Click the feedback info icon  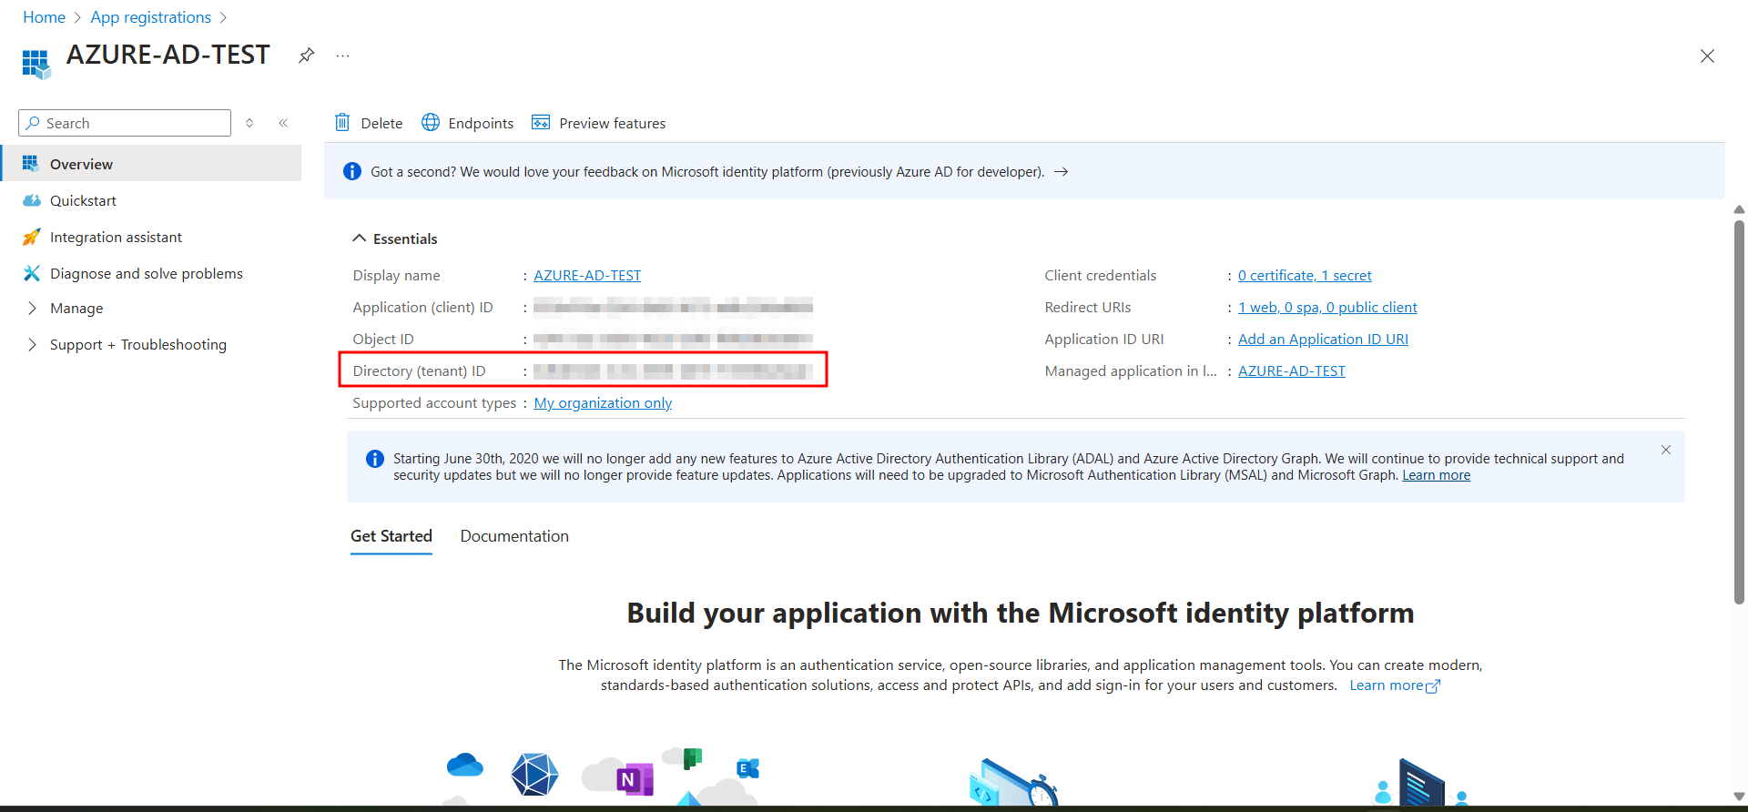click(x=352, y=171)
